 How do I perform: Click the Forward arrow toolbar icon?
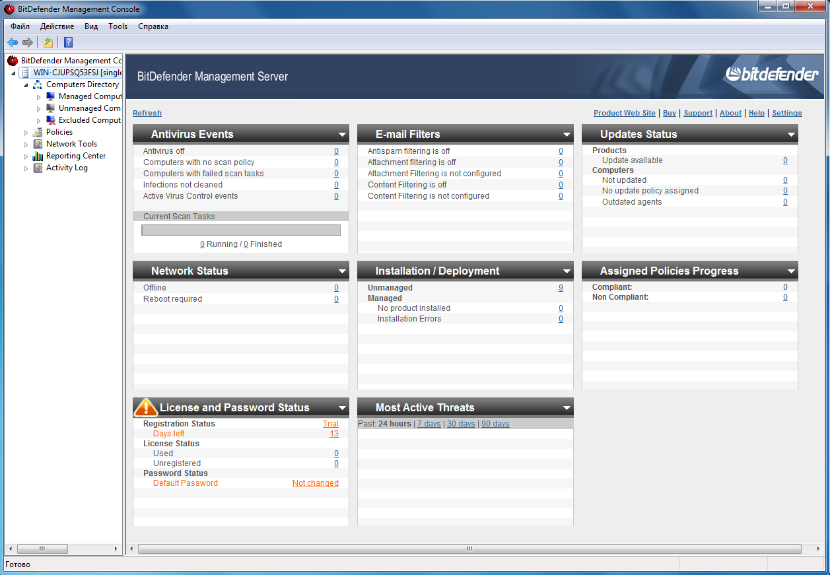click(28, 42)
